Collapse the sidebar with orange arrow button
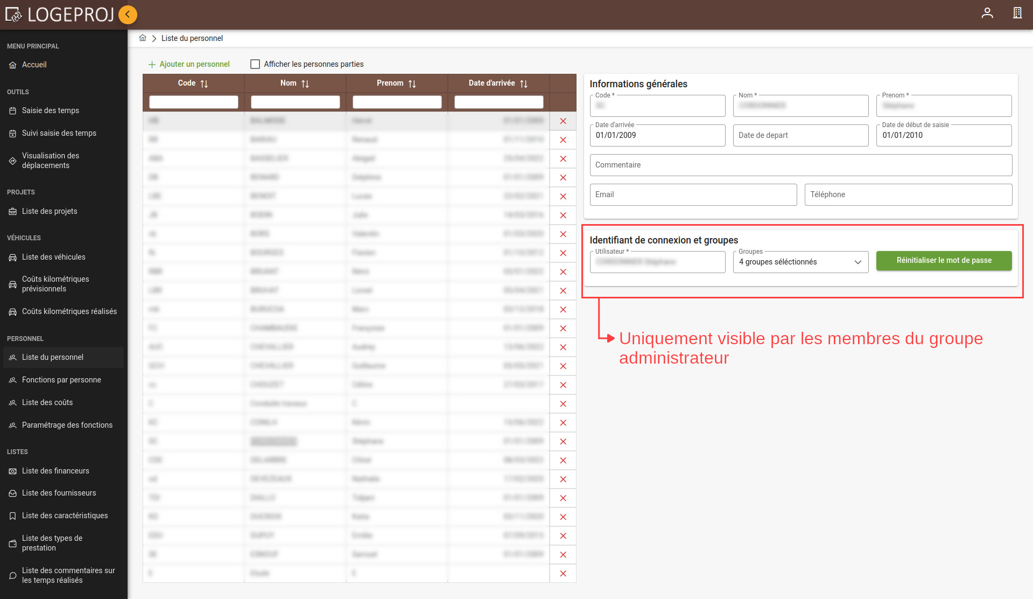The image size is (1033, 599). coord(128,15)
